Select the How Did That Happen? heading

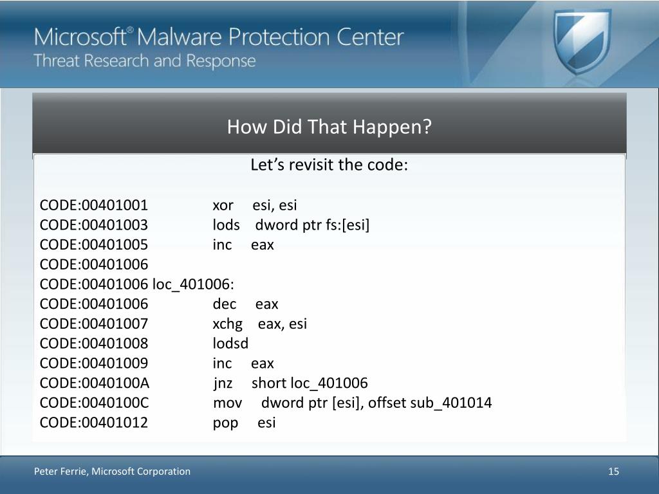coord(329,127)
